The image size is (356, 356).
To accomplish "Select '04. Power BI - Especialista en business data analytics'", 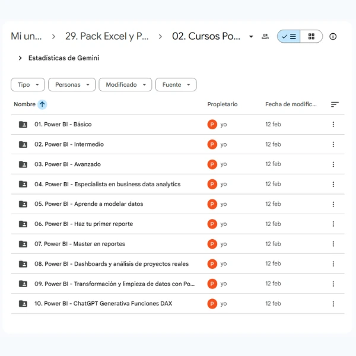I will pyautogui.click(x=107, y=184).
